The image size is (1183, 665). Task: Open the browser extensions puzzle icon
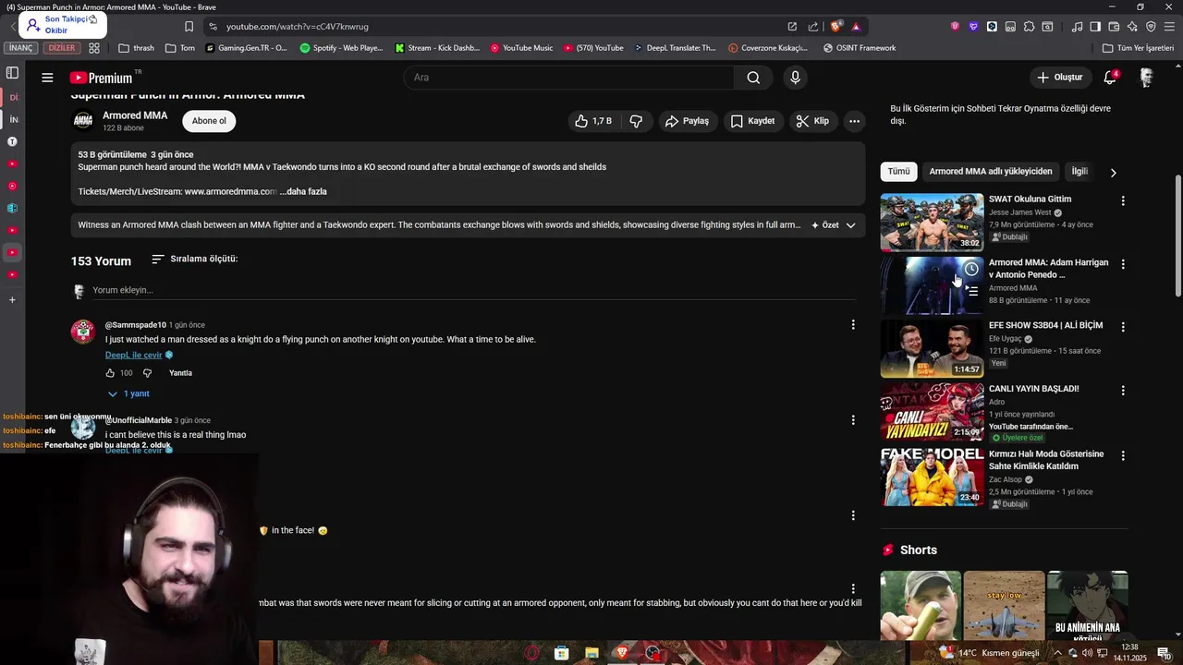click(1029, 27)
